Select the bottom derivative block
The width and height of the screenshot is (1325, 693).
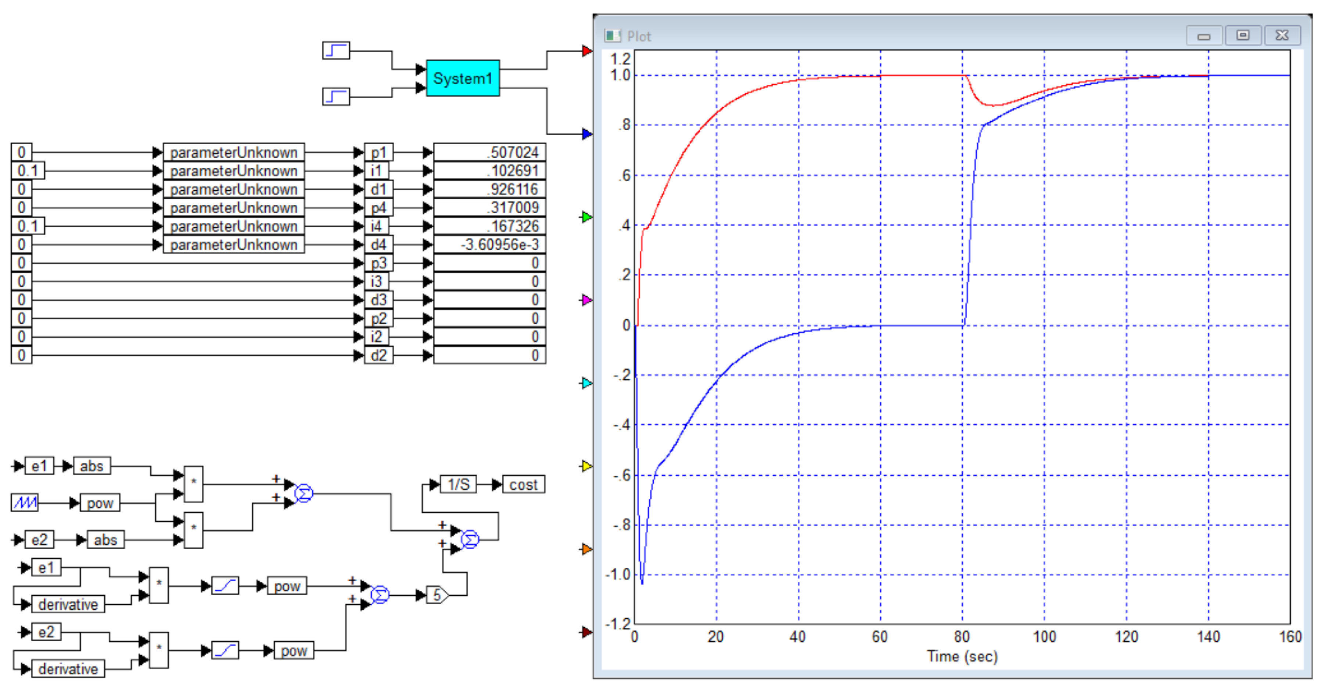tap(68, 669)
